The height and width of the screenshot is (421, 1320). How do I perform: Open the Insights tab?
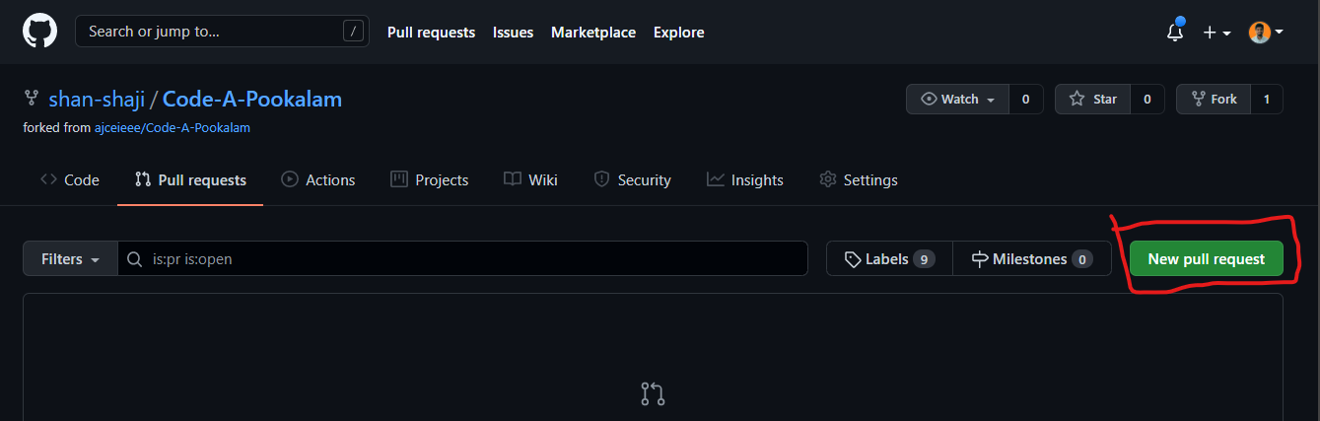pyautogui.click(x=745, y=179)
